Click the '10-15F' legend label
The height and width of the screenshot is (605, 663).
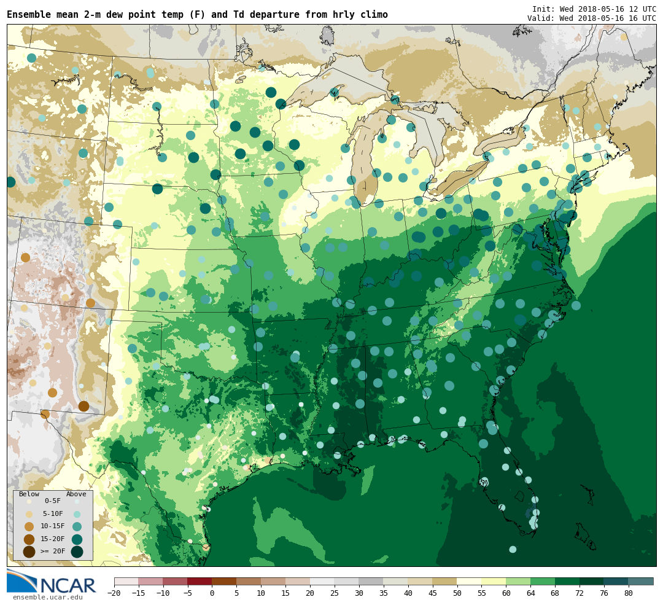[x=53, y=526]
